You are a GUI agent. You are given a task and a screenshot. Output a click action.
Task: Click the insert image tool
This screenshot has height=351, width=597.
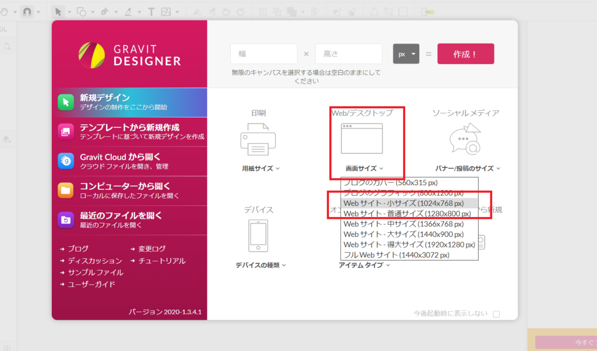coord(166,12)
